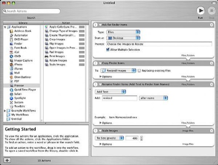218x165 pixels.
Task: Enable Replacing existing files checkbox
Action: pyautogui.click(x=139, y=70)
